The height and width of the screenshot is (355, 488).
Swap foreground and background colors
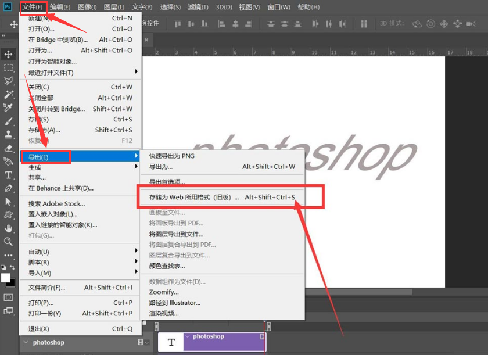point(12,267)
